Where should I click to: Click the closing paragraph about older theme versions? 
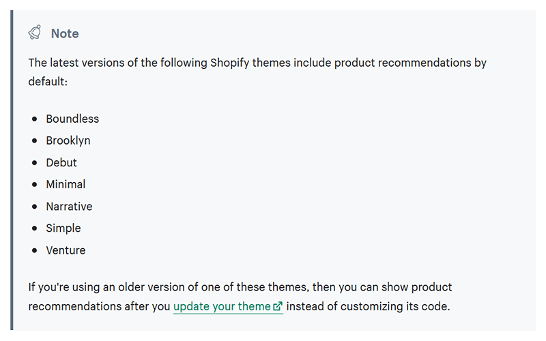coord(240,288)
